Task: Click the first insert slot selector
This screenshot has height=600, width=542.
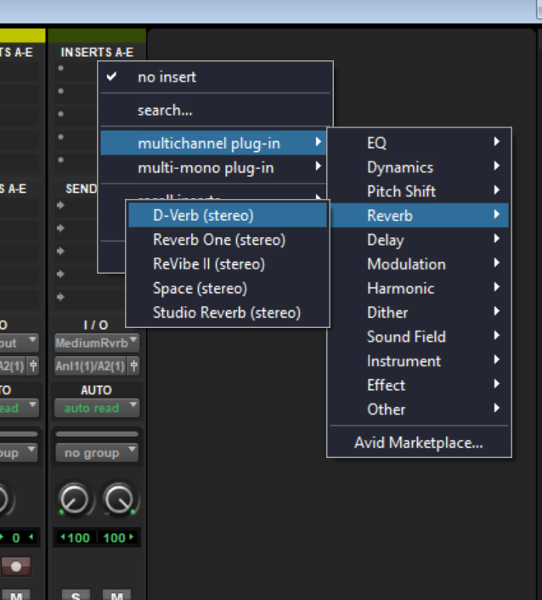Action: tap(61, 69)
